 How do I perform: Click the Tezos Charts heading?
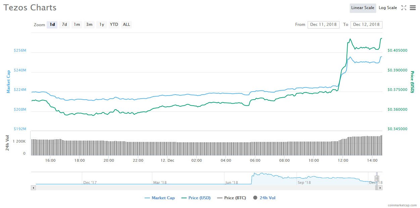[30, 7]
